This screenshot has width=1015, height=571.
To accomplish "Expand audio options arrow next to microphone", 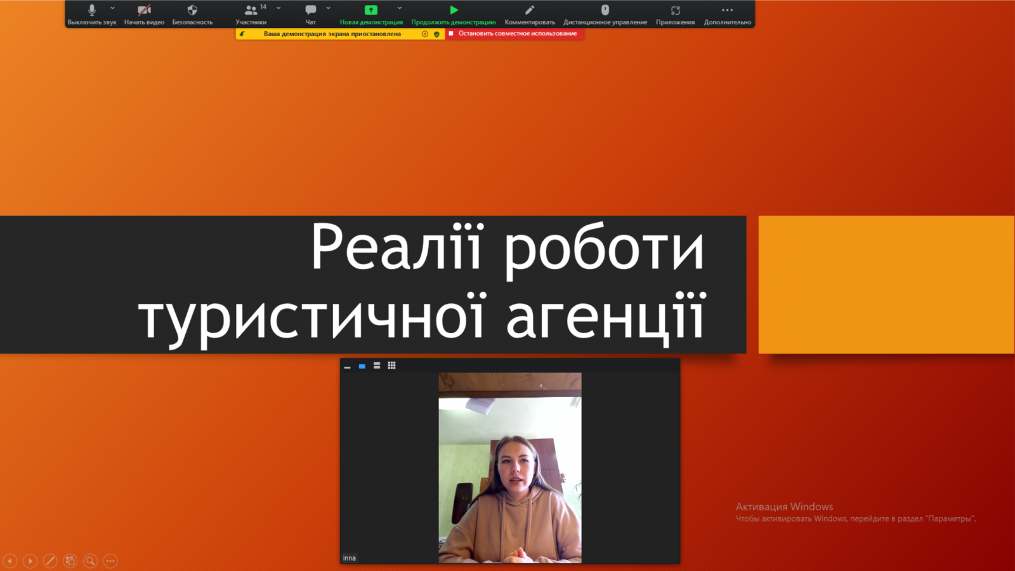I will click(x=112, y=8).
